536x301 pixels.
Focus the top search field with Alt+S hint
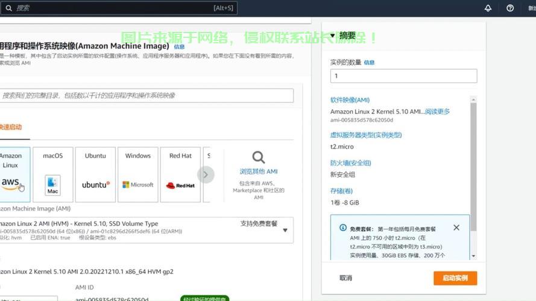click(119, 8)
